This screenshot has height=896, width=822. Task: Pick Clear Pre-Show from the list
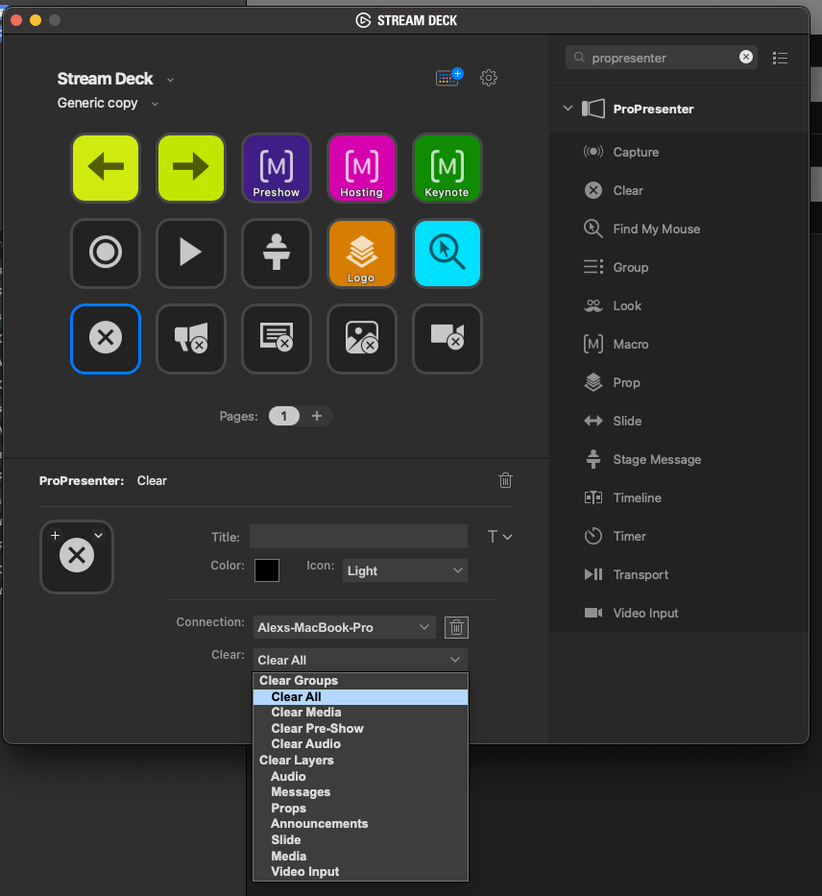[x=360, y=728]
